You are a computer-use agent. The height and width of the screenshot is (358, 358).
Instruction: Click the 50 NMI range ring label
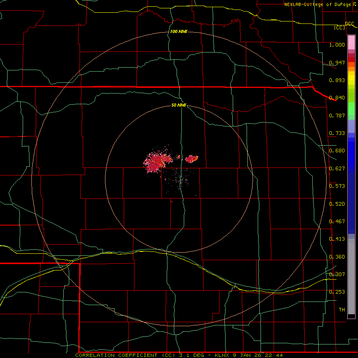pyautogui.click(x=179, y=105)
